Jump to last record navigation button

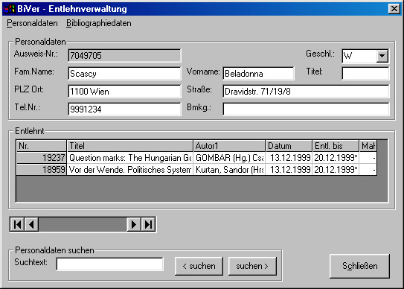click(x=148, y=224)
